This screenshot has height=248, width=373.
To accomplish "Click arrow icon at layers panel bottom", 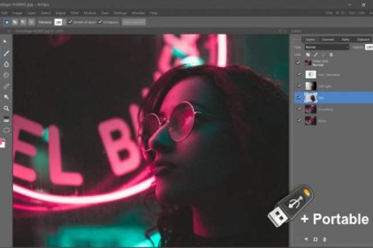I will point(306,239).
